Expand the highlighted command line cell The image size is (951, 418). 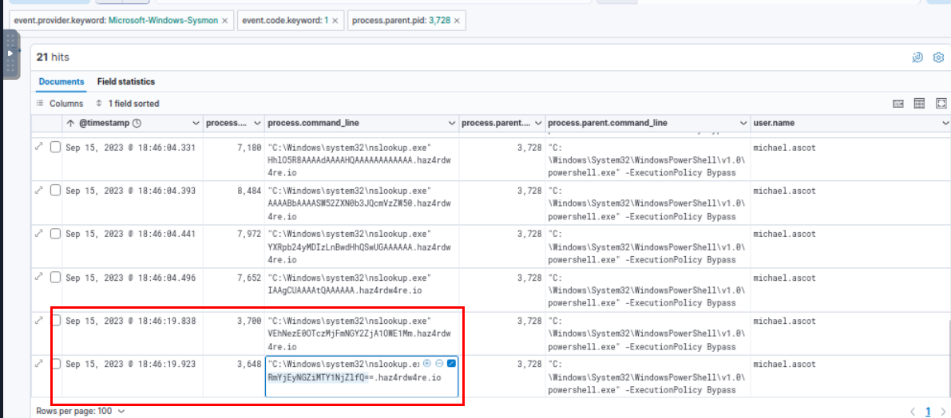point(451,364)
